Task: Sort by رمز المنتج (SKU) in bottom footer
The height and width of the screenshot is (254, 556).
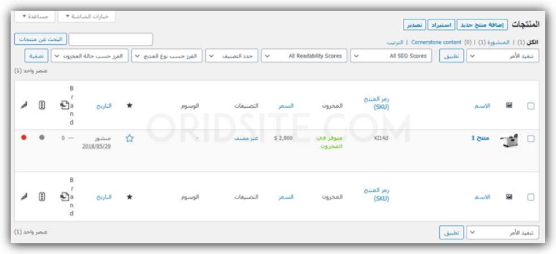Action: [x=377, y=194]
